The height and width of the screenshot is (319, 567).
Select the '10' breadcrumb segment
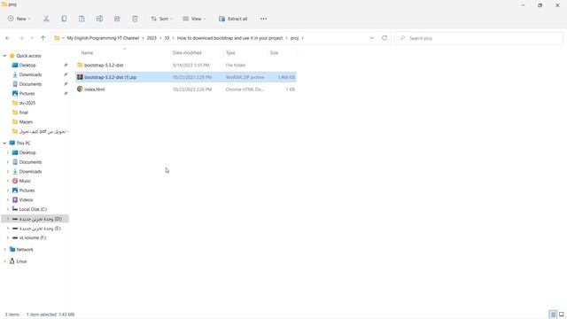click(167, 38)
